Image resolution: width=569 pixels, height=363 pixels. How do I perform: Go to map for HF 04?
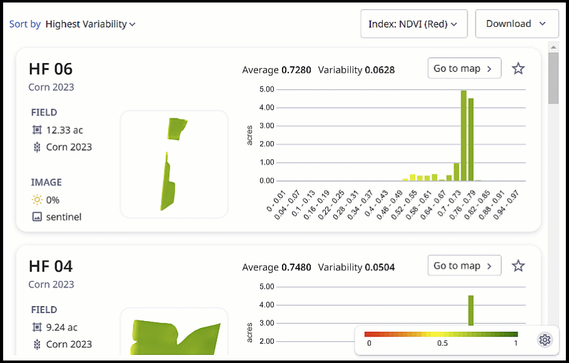[464, 266]
